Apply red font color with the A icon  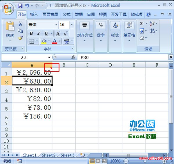point(55,41)
